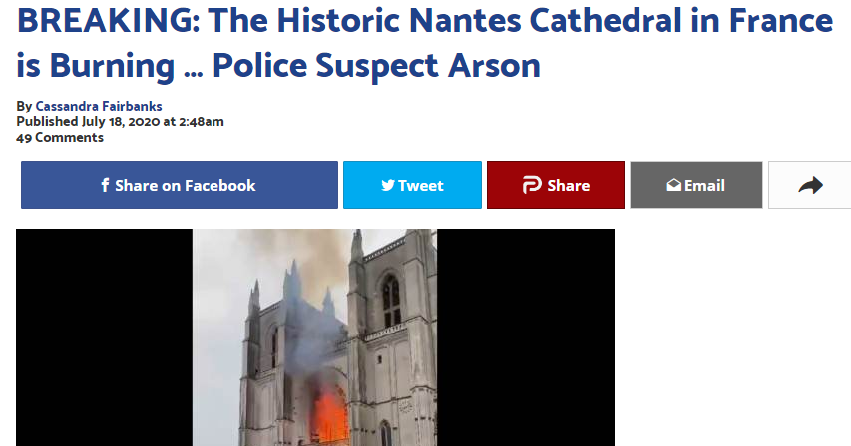Click the Parler 'P' logo icon

pos(532,185)
